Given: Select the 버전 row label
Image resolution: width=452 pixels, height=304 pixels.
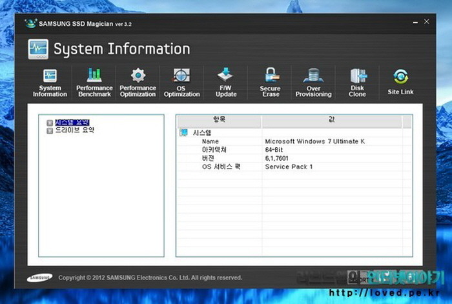Looking at the screenshot, I should click(x=208, y=158).
